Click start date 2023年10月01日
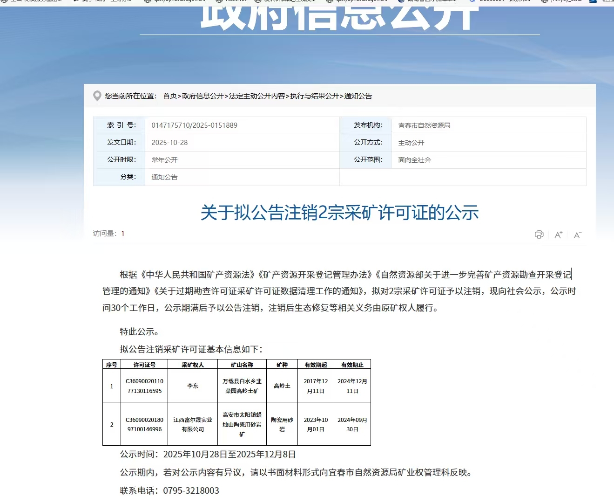This screenshot has height=497, width=614. 316,424
